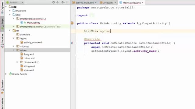Open the 2: Favorites side tab
This screenshot has width=195, height=109.
[2, 87]
